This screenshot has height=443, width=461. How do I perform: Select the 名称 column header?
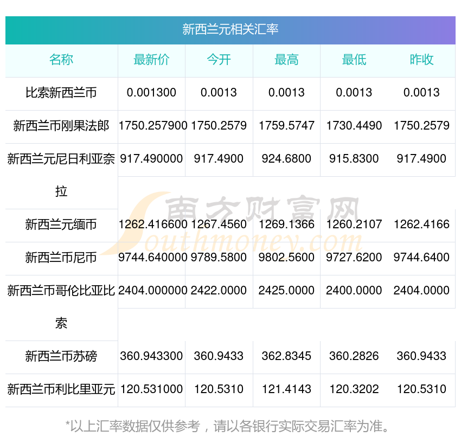tap(61, 60)
